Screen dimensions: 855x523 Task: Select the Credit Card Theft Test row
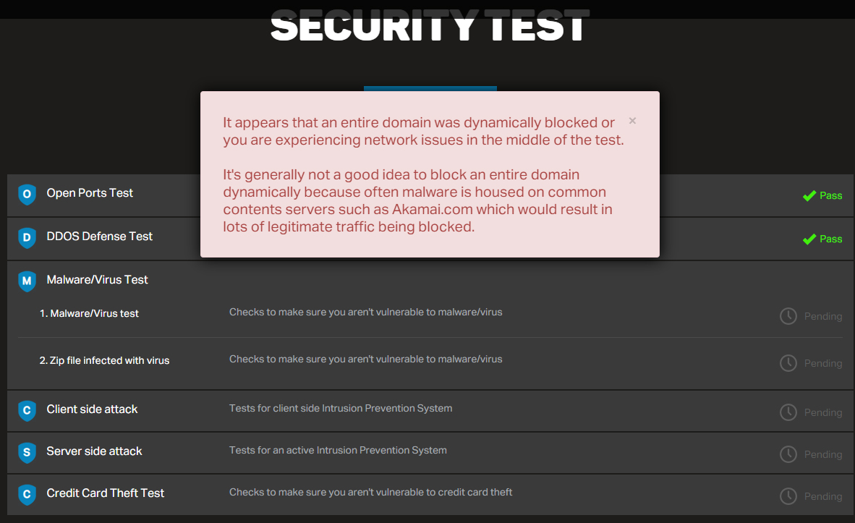coord(105,493)
